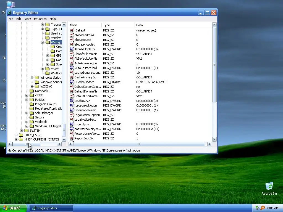Image resolution: width=283 pixels, height=212 pixels.
Task: Expand the Schlumberger key
Action: click(x=27, y=113)
